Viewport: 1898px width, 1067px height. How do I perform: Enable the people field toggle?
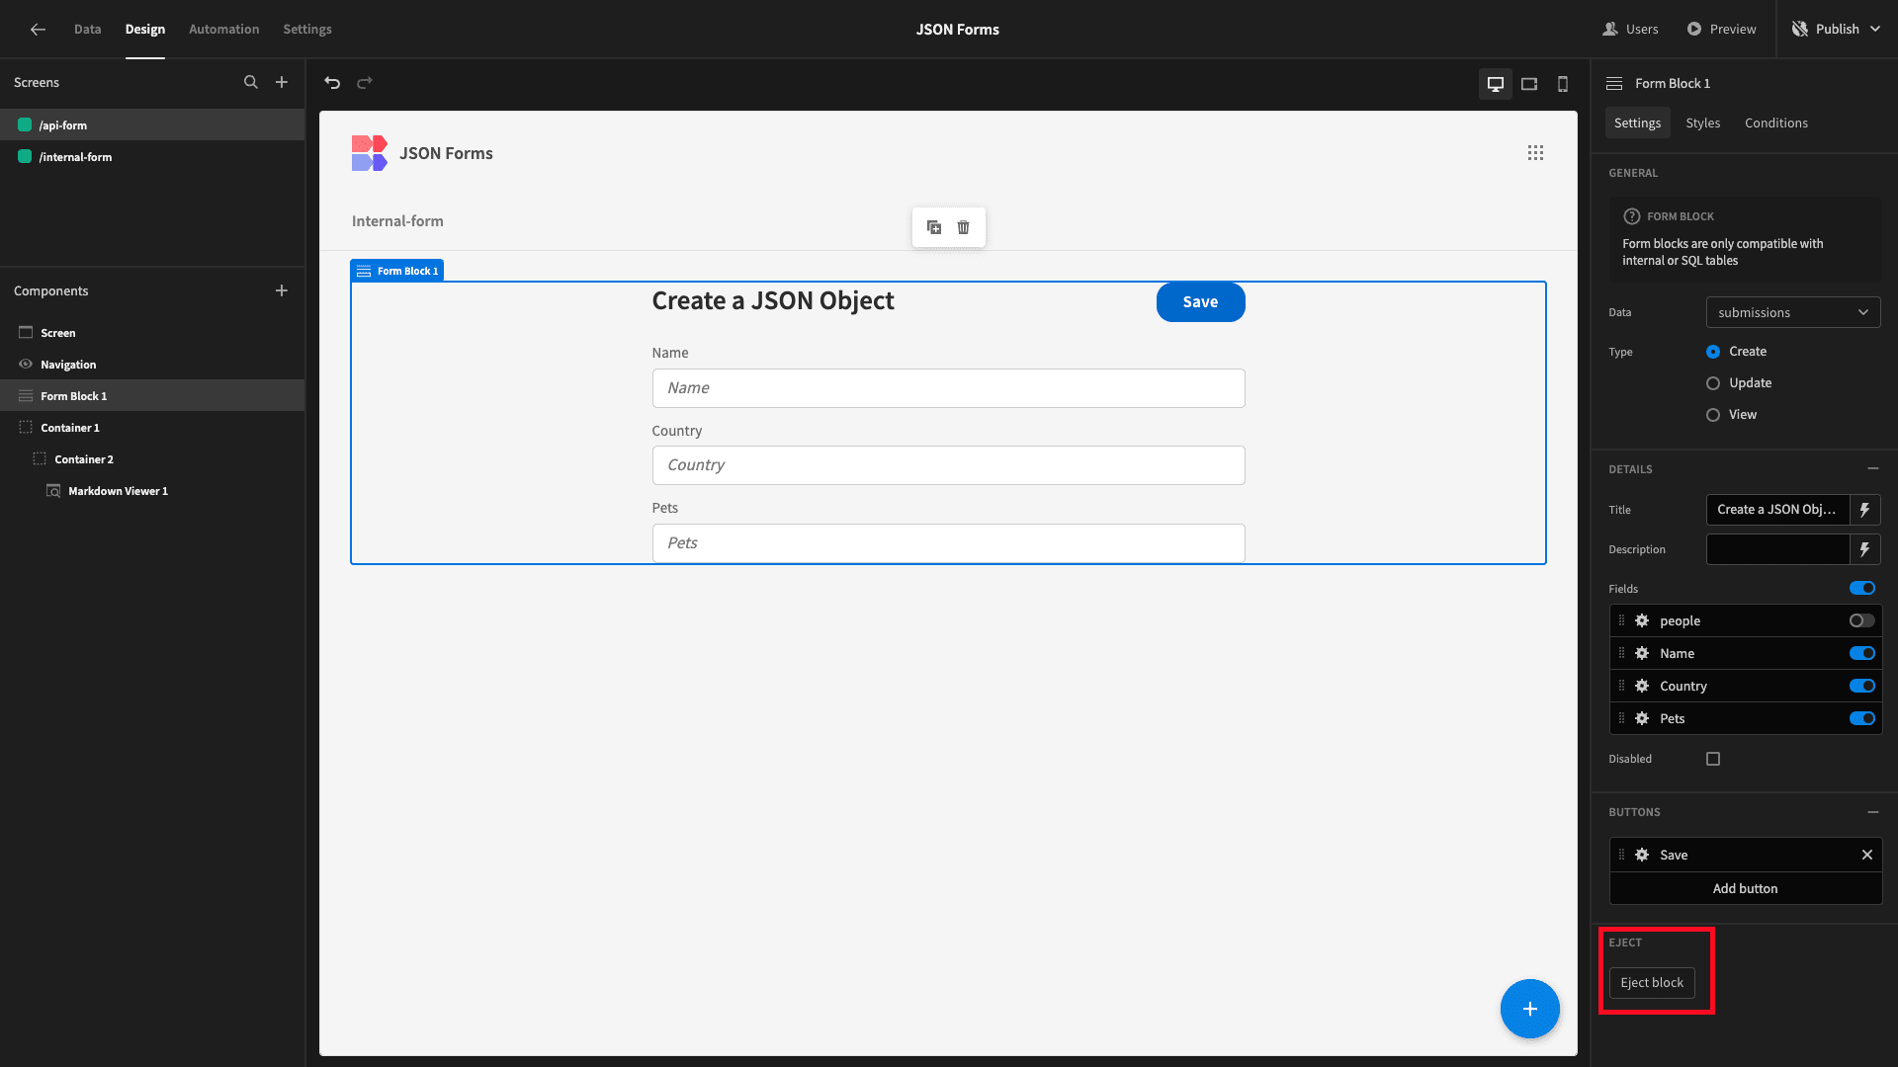1862,621
